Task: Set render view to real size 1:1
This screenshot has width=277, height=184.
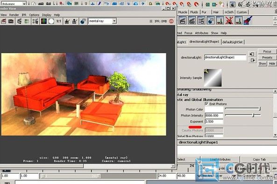Action: click(59, 21)
